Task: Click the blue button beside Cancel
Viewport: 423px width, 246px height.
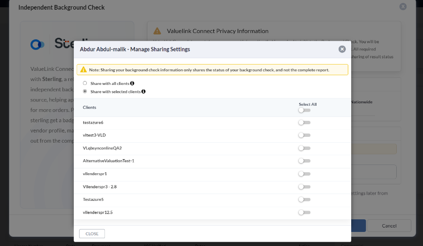Action: pyautogui.click(x=358, y=226)
